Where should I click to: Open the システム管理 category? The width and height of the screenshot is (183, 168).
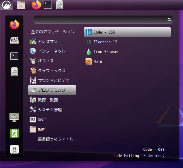pyautogui.click(x=52, y=110)
